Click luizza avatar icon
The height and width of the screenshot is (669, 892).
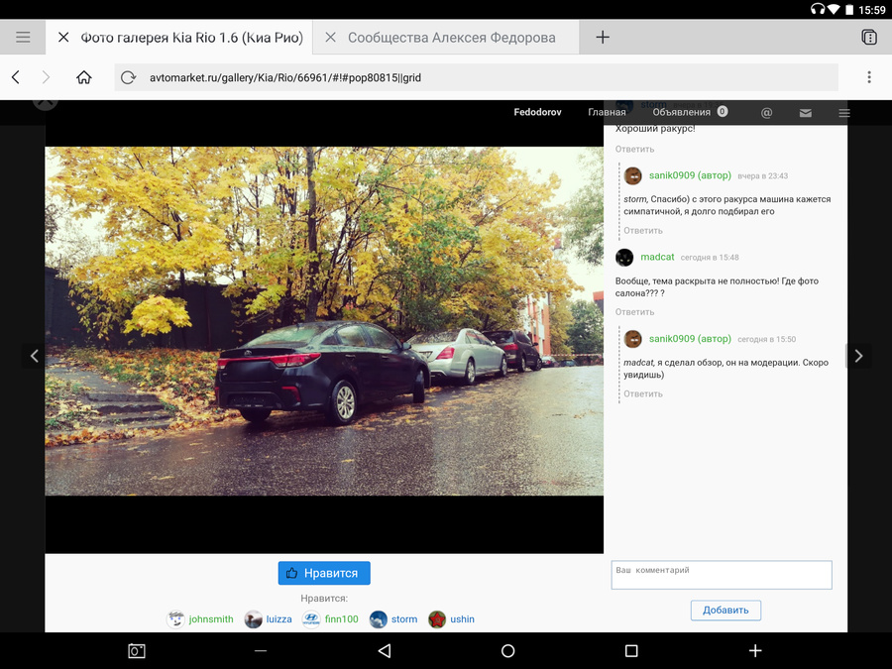click(253, 618)
